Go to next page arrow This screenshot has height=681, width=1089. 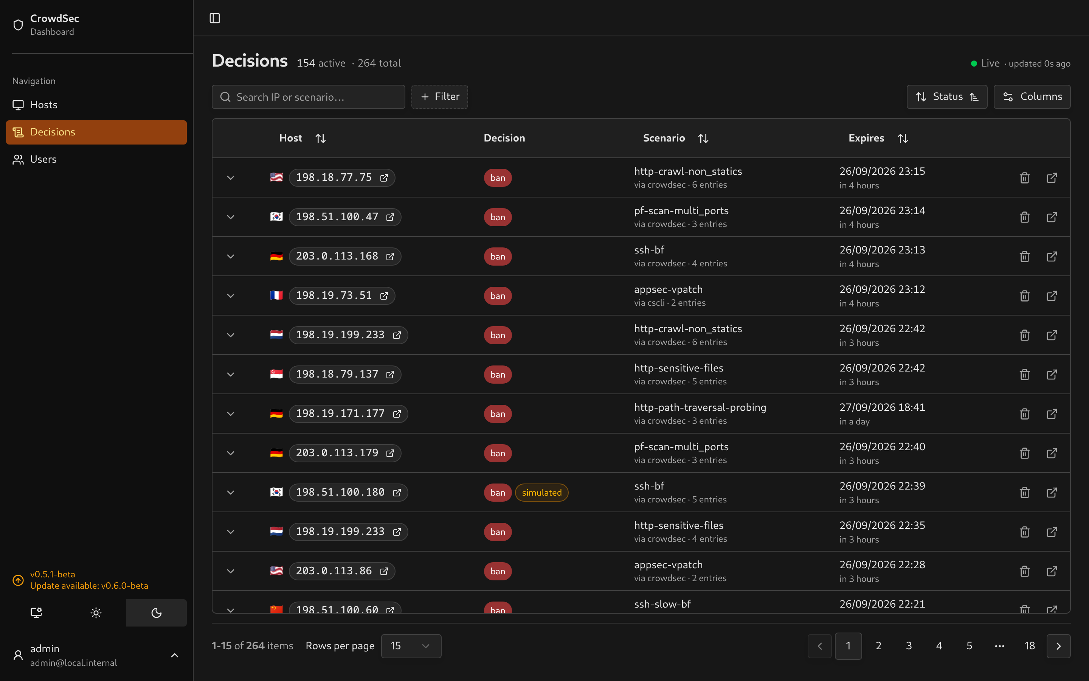1058,646
